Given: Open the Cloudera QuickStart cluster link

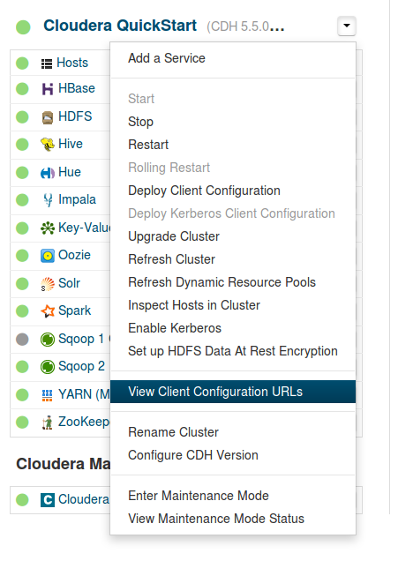Looking at the screenshot, I should [120, 26].
